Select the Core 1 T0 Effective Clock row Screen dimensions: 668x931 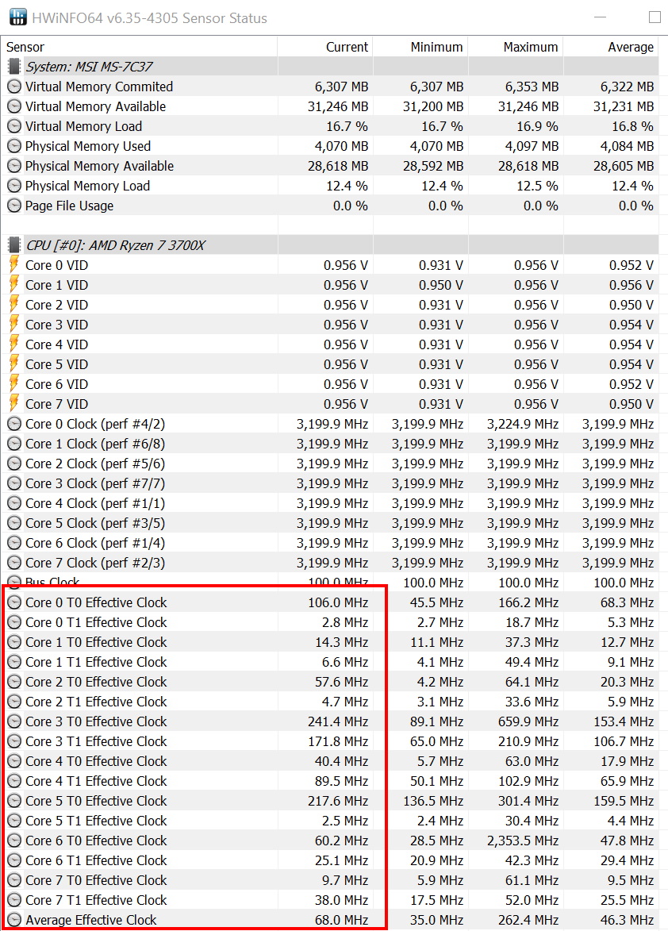point(330,642)
